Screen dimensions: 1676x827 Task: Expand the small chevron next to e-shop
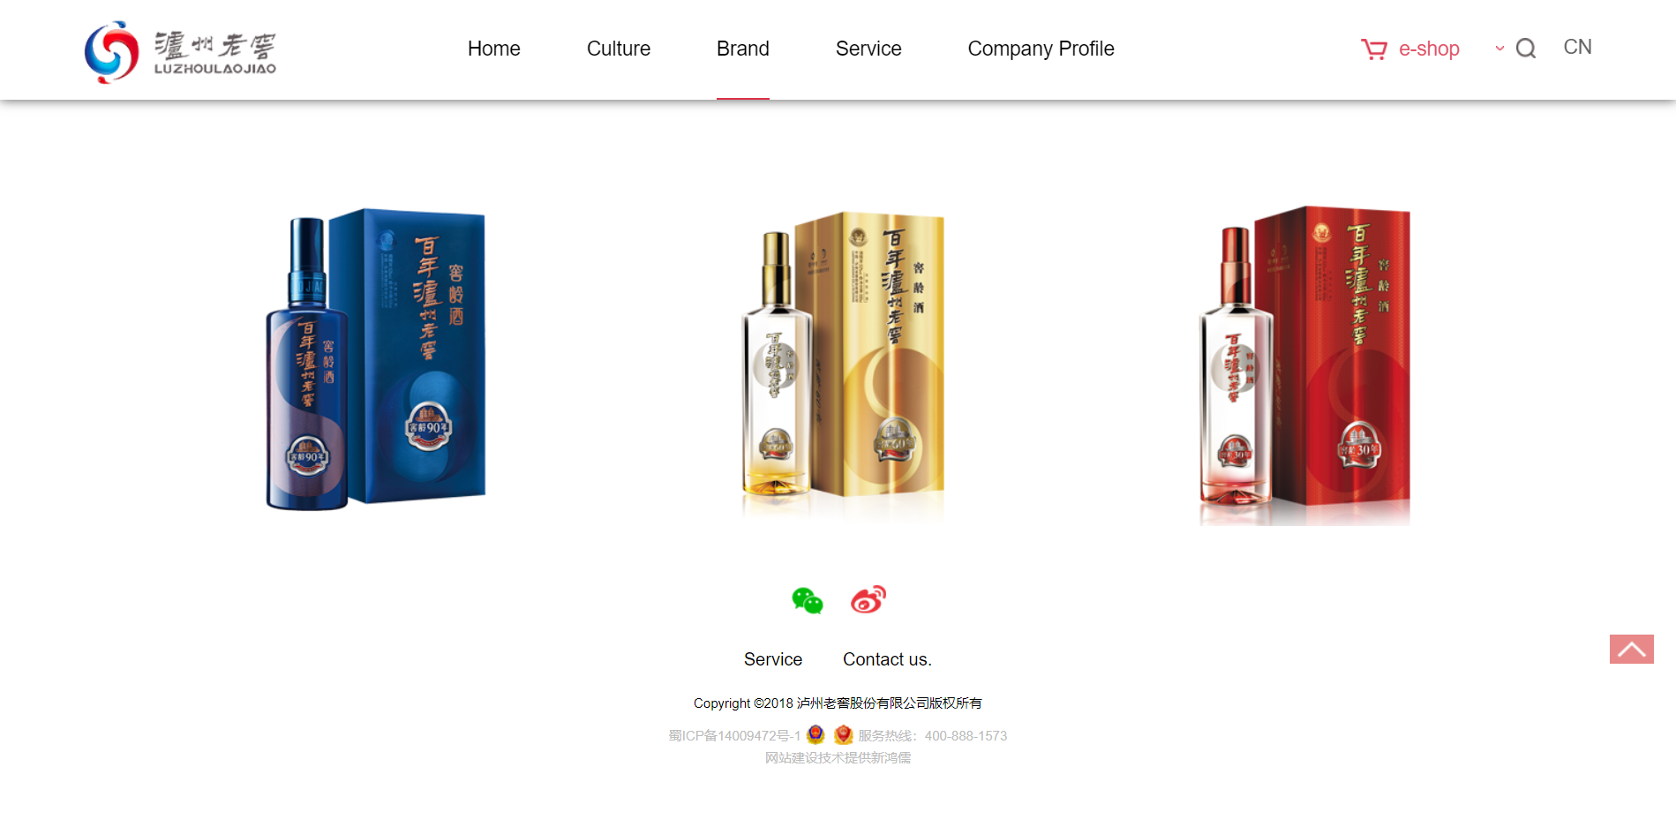1499,49
